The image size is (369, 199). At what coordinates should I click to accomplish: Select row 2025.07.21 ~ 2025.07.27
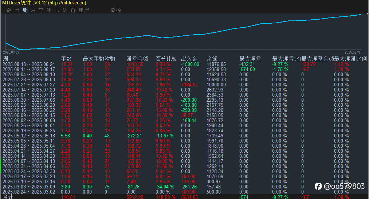click(184, 85)
